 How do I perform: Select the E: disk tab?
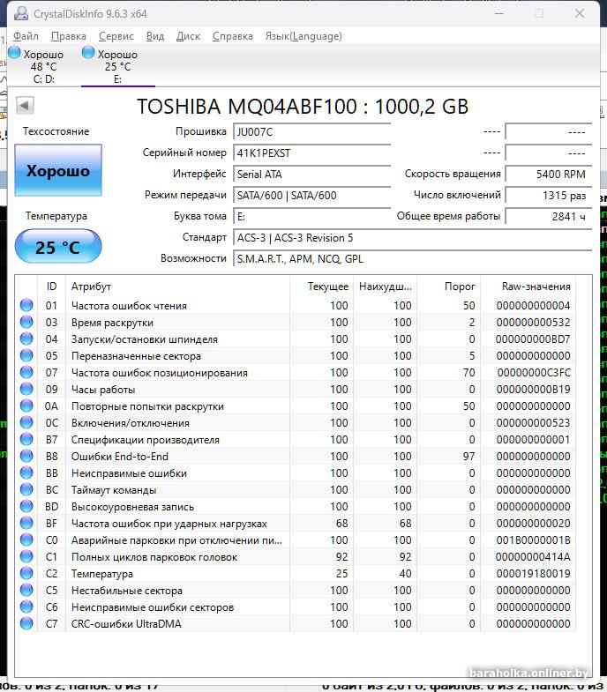click(117, 66)
